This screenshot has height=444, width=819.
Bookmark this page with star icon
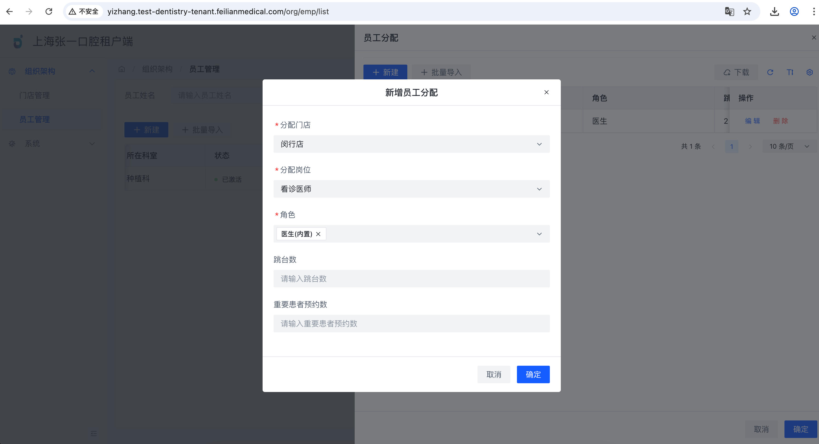[x=747, y=12]
